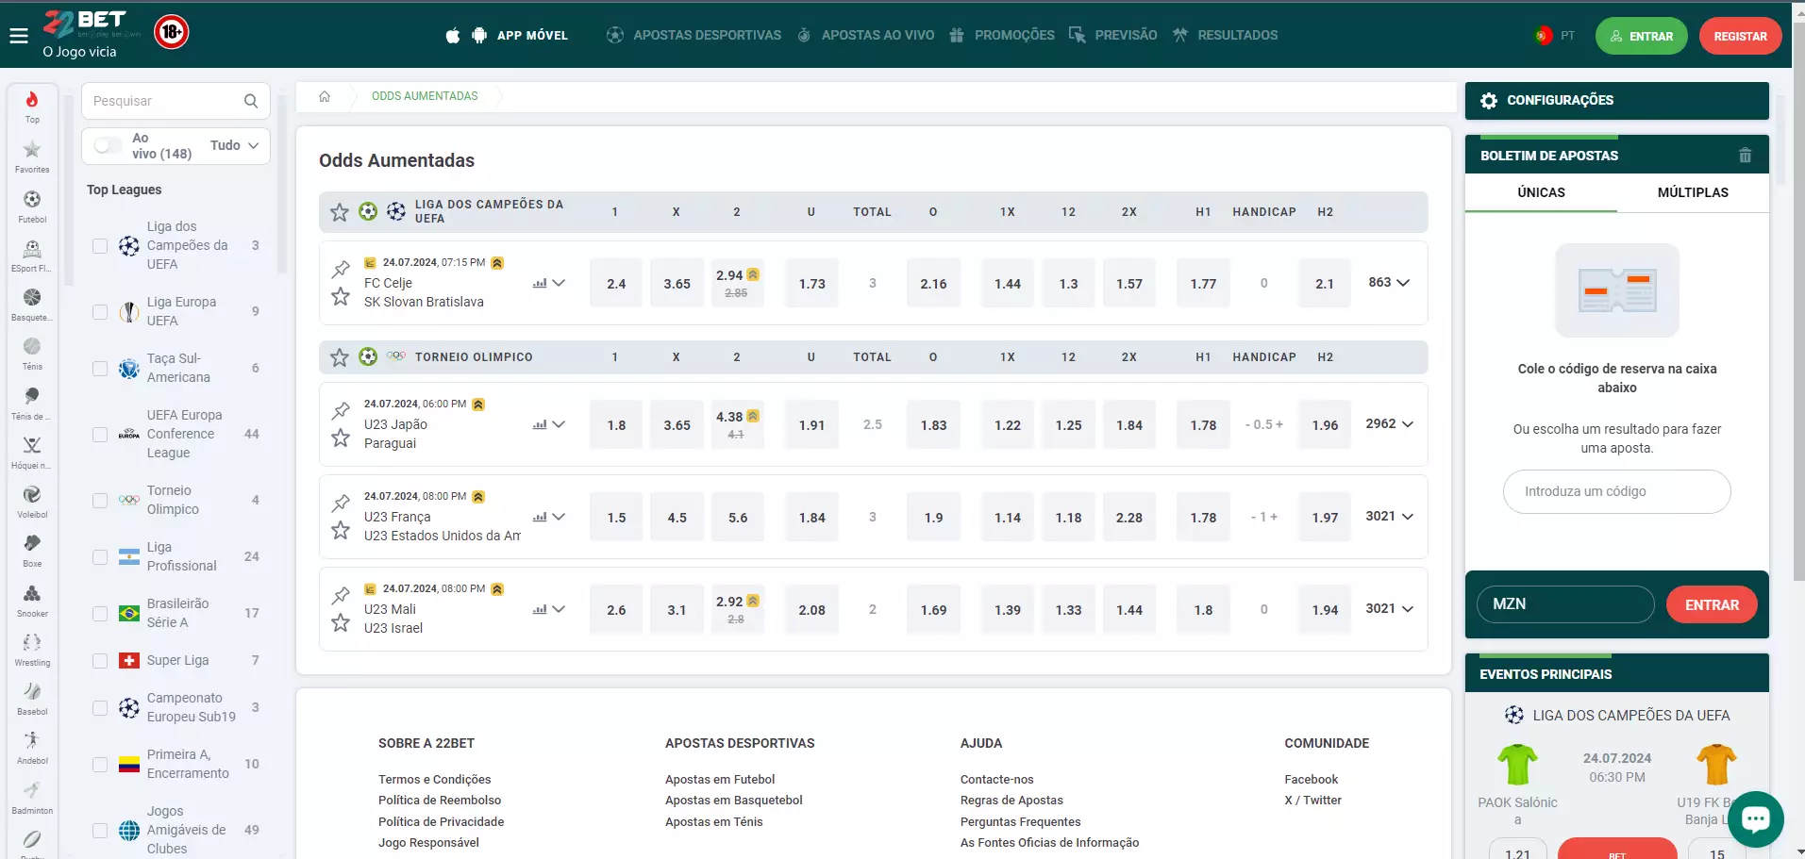Focus the booking code input field
Screen dimensions: 1805x859
(x=1616, y=491)
